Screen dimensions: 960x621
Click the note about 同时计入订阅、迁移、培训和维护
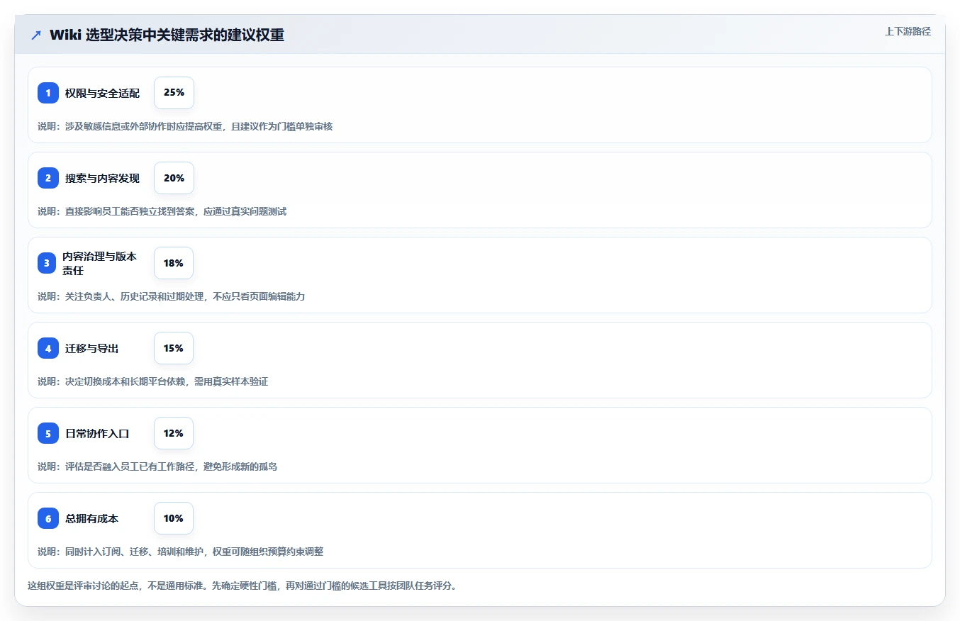click(x=180, y=552)
